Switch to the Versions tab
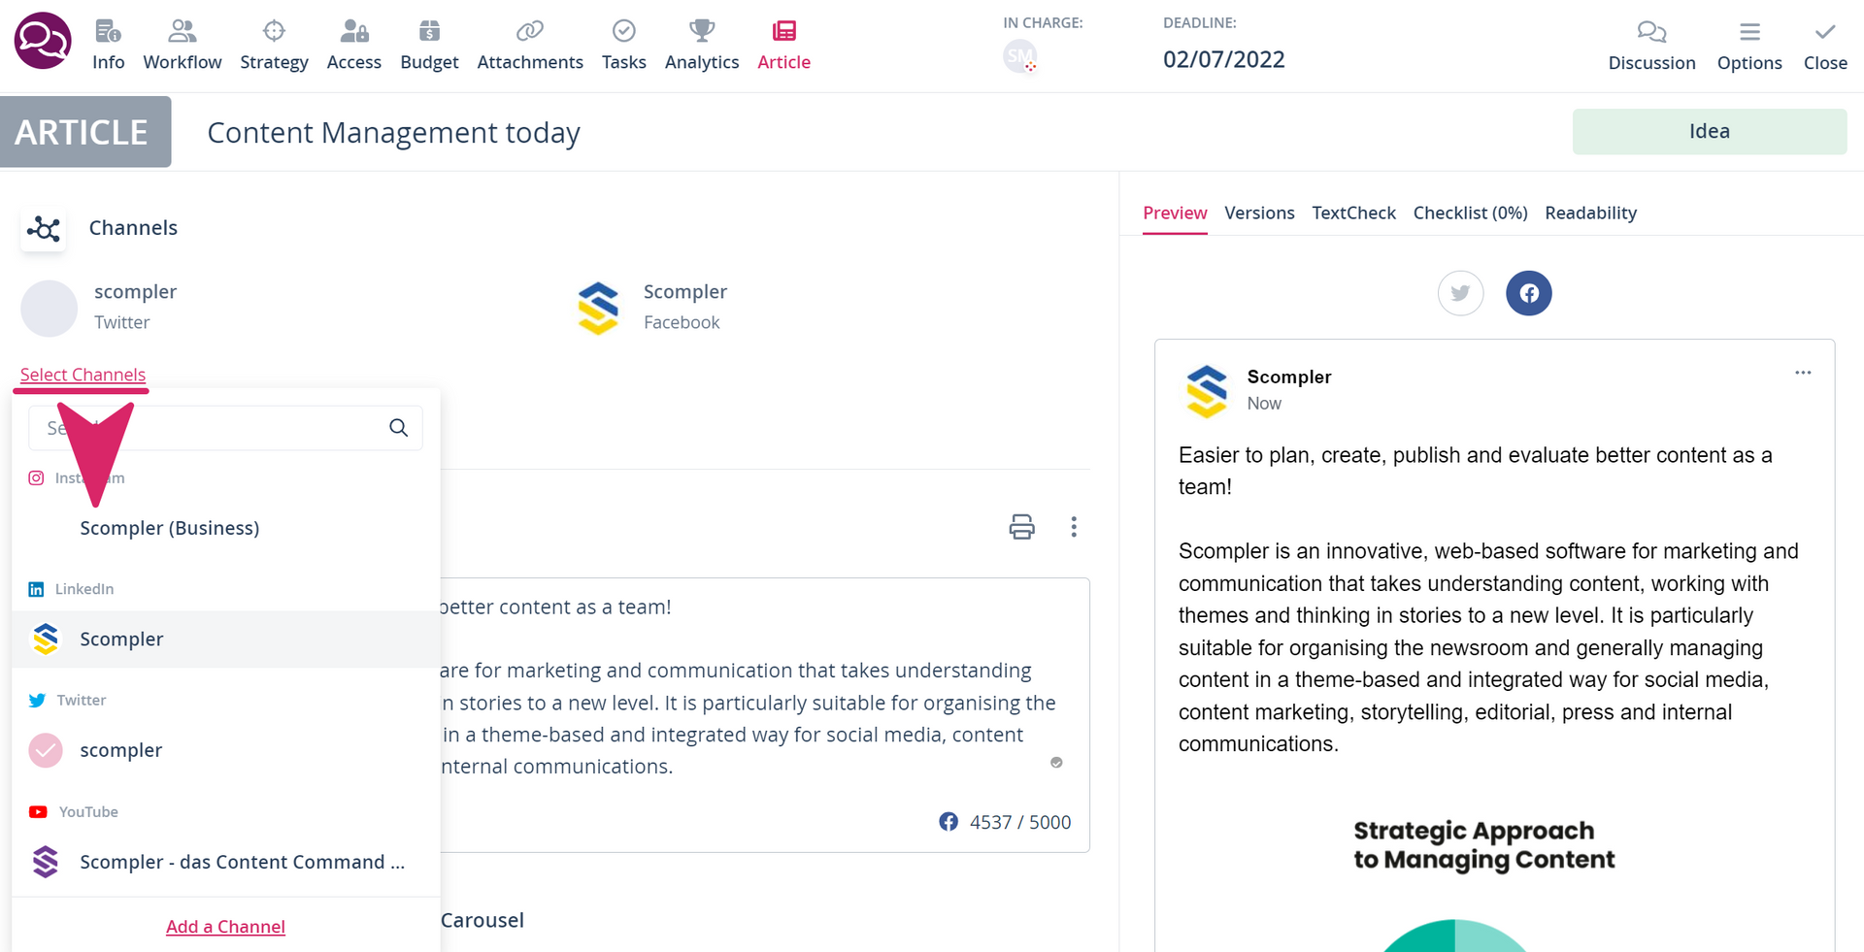The height and width of the screenshot is (952, 1864). pos(1259,213)
